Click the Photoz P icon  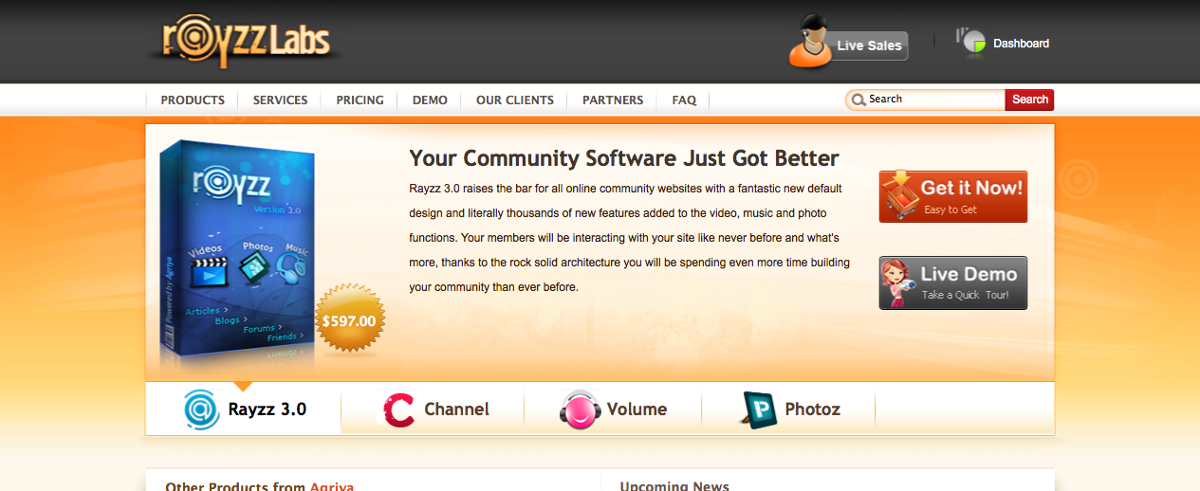pyautogui.click(x=759, y=409)
